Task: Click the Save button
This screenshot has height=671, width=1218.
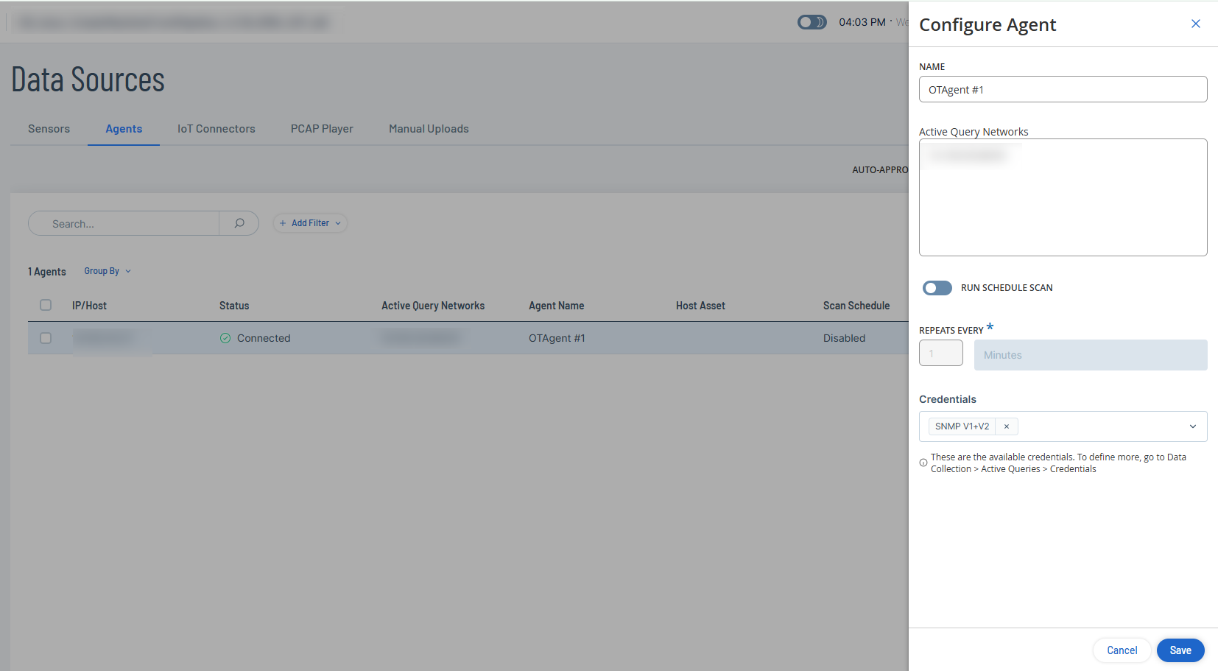Action: pyautogui.click(x=1180, y=650)
